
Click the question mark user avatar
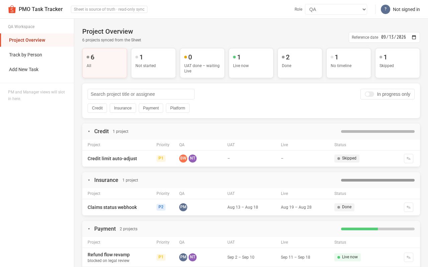pos(386,9)
